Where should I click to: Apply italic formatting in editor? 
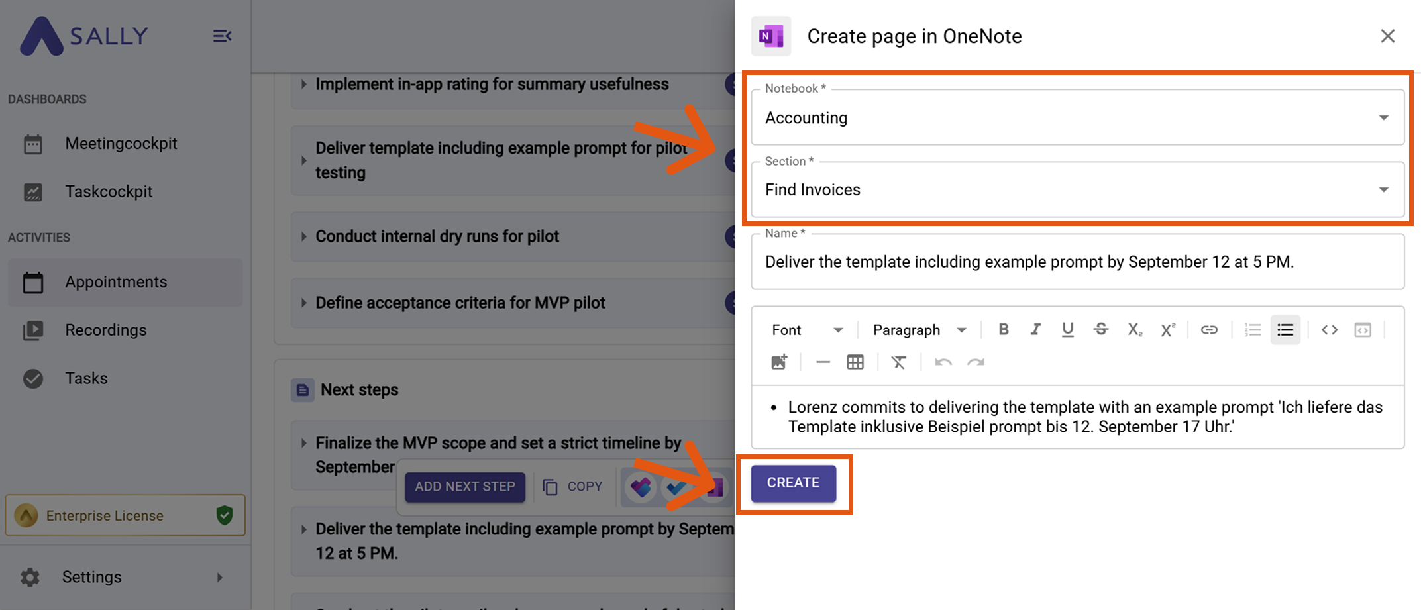point(1035,330)
